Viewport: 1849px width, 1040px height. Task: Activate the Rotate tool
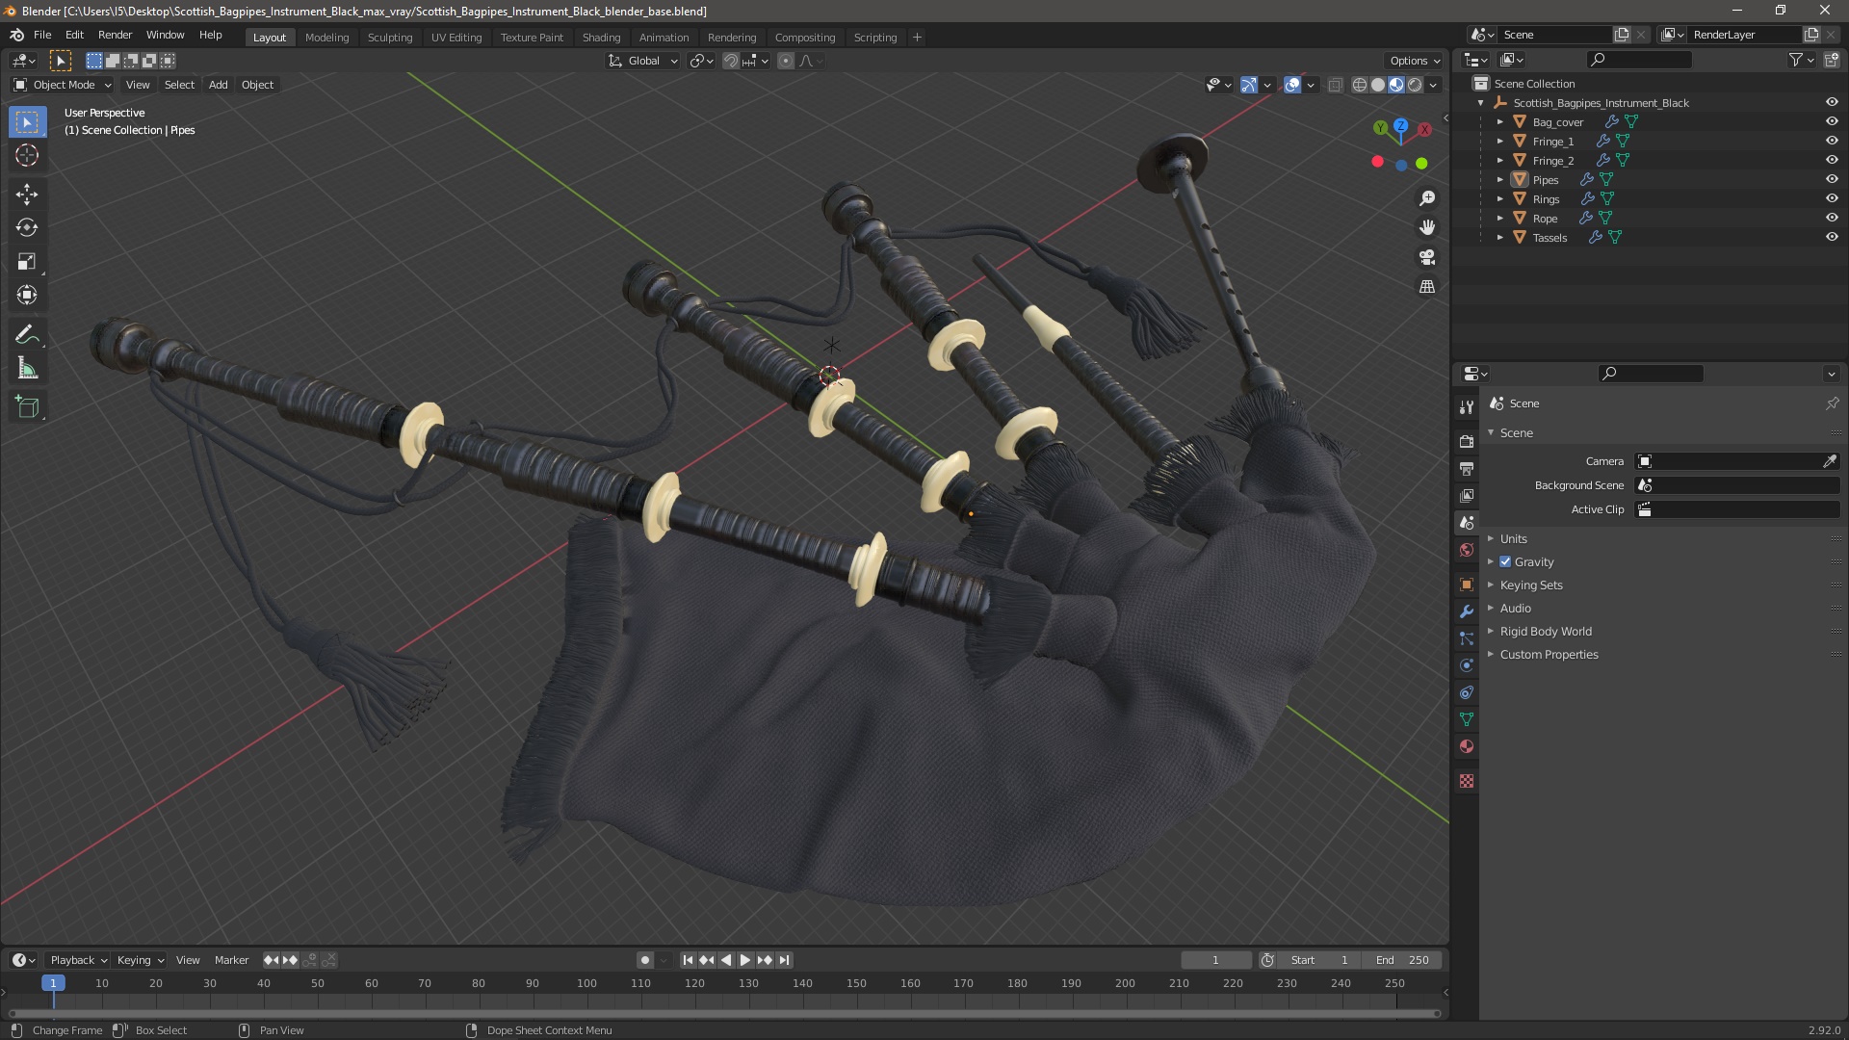coord(27,228)
